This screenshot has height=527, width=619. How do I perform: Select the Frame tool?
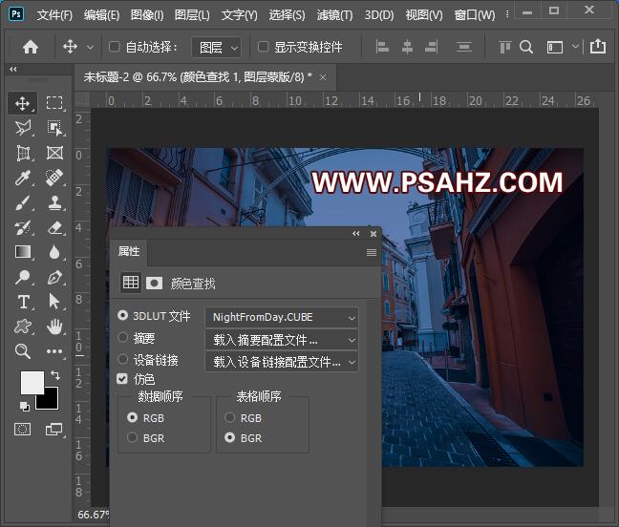pos(54,153)
